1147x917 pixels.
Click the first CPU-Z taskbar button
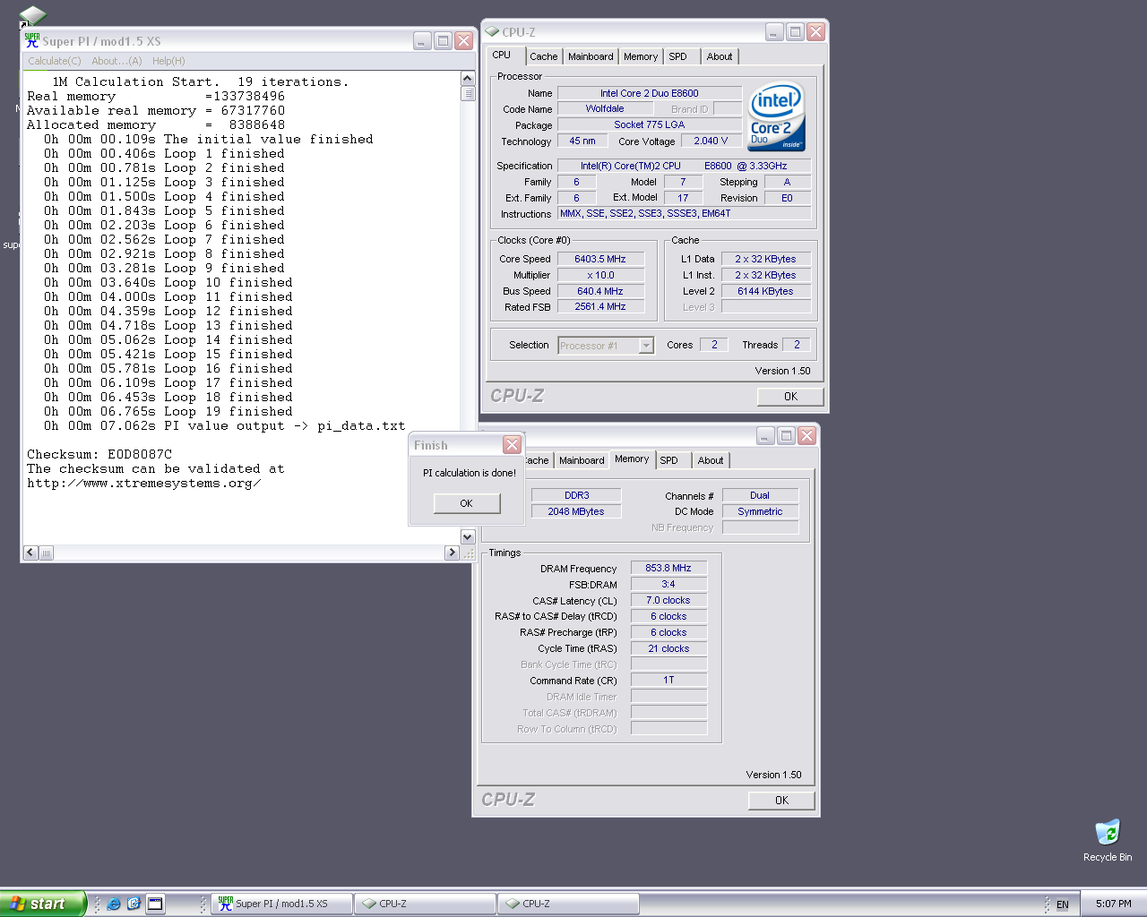(x=426, y=904)
